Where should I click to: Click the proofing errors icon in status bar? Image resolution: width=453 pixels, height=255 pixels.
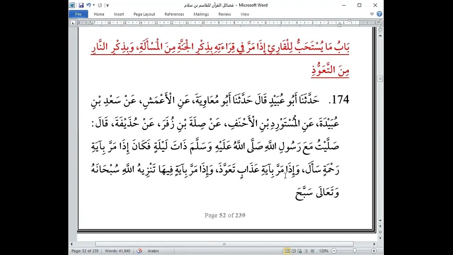pyautogui.click(x=139, y=251)
